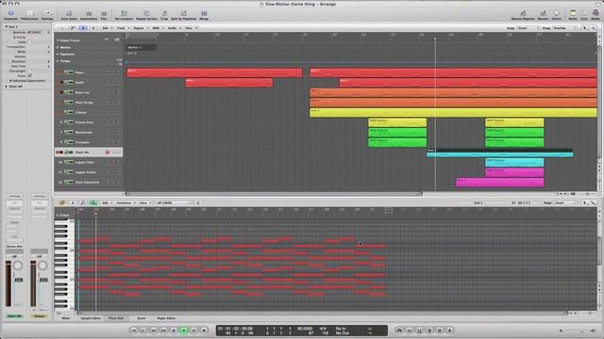The width and height of the screenshot is (604, 339).
Task: Click the Choir Ah pan knob
Action: (x=18, y=266)
